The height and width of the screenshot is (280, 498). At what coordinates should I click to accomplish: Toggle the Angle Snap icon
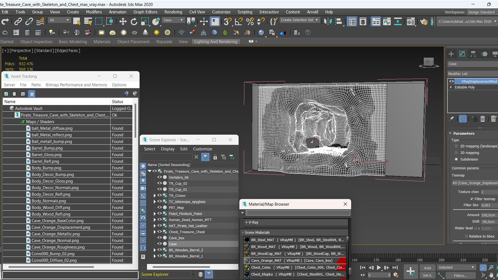(239, 22)
